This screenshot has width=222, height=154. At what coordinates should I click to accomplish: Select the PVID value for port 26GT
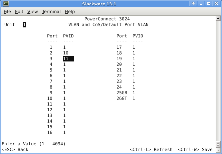pos(134,98)
